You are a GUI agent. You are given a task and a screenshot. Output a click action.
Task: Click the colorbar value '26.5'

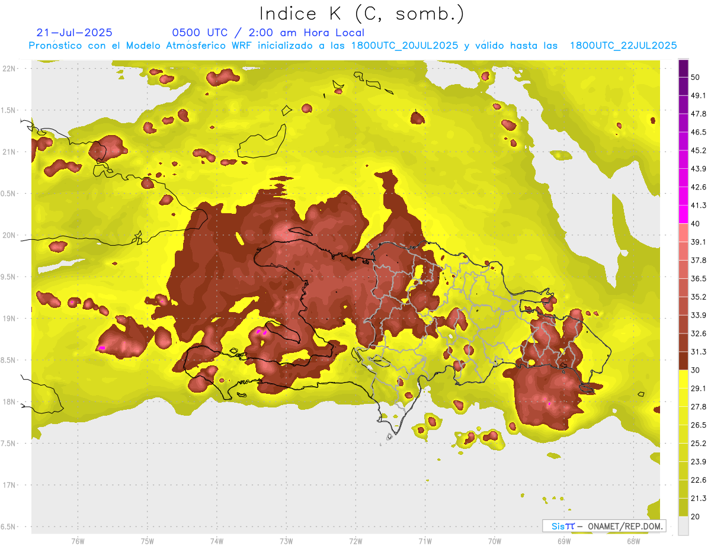point(699,425)
